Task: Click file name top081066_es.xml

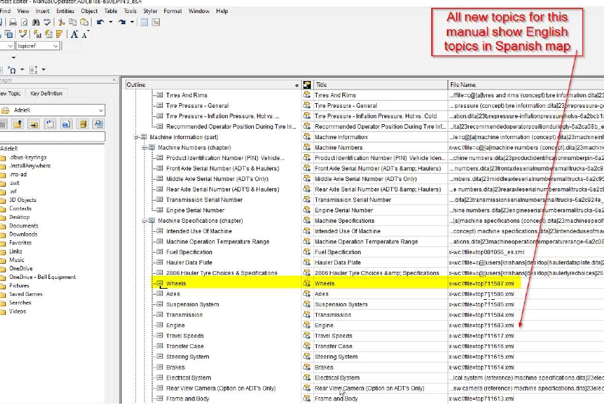Action: 486,252
